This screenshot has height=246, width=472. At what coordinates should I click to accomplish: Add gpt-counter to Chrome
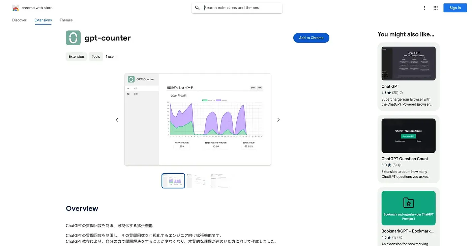(x=311, y=38)
